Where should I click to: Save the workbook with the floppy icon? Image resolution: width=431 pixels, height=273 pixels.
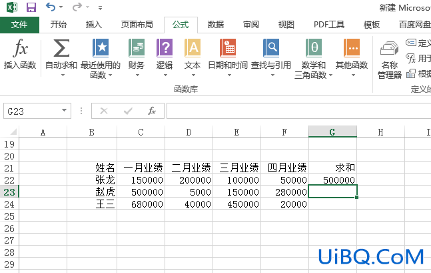(x=31, y=7)
